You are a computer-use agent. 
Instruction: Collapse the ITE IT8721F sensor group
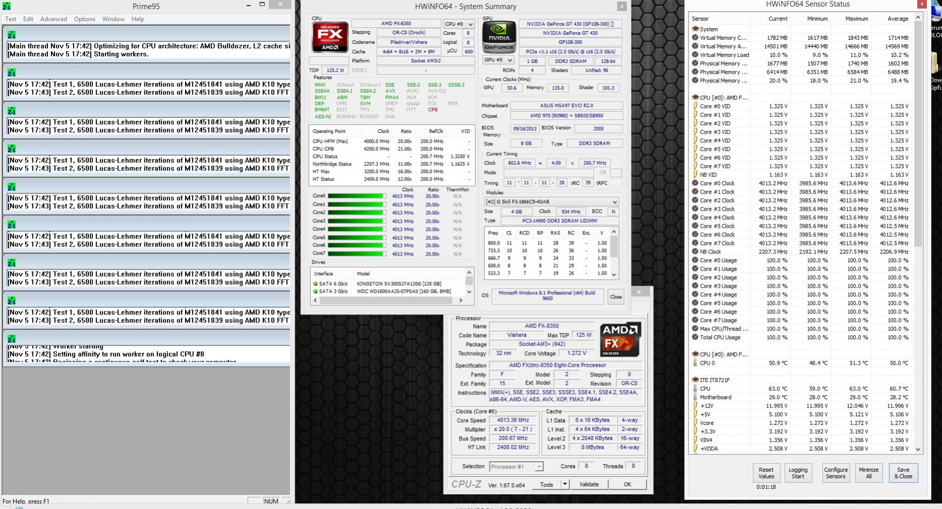[695, 380]
